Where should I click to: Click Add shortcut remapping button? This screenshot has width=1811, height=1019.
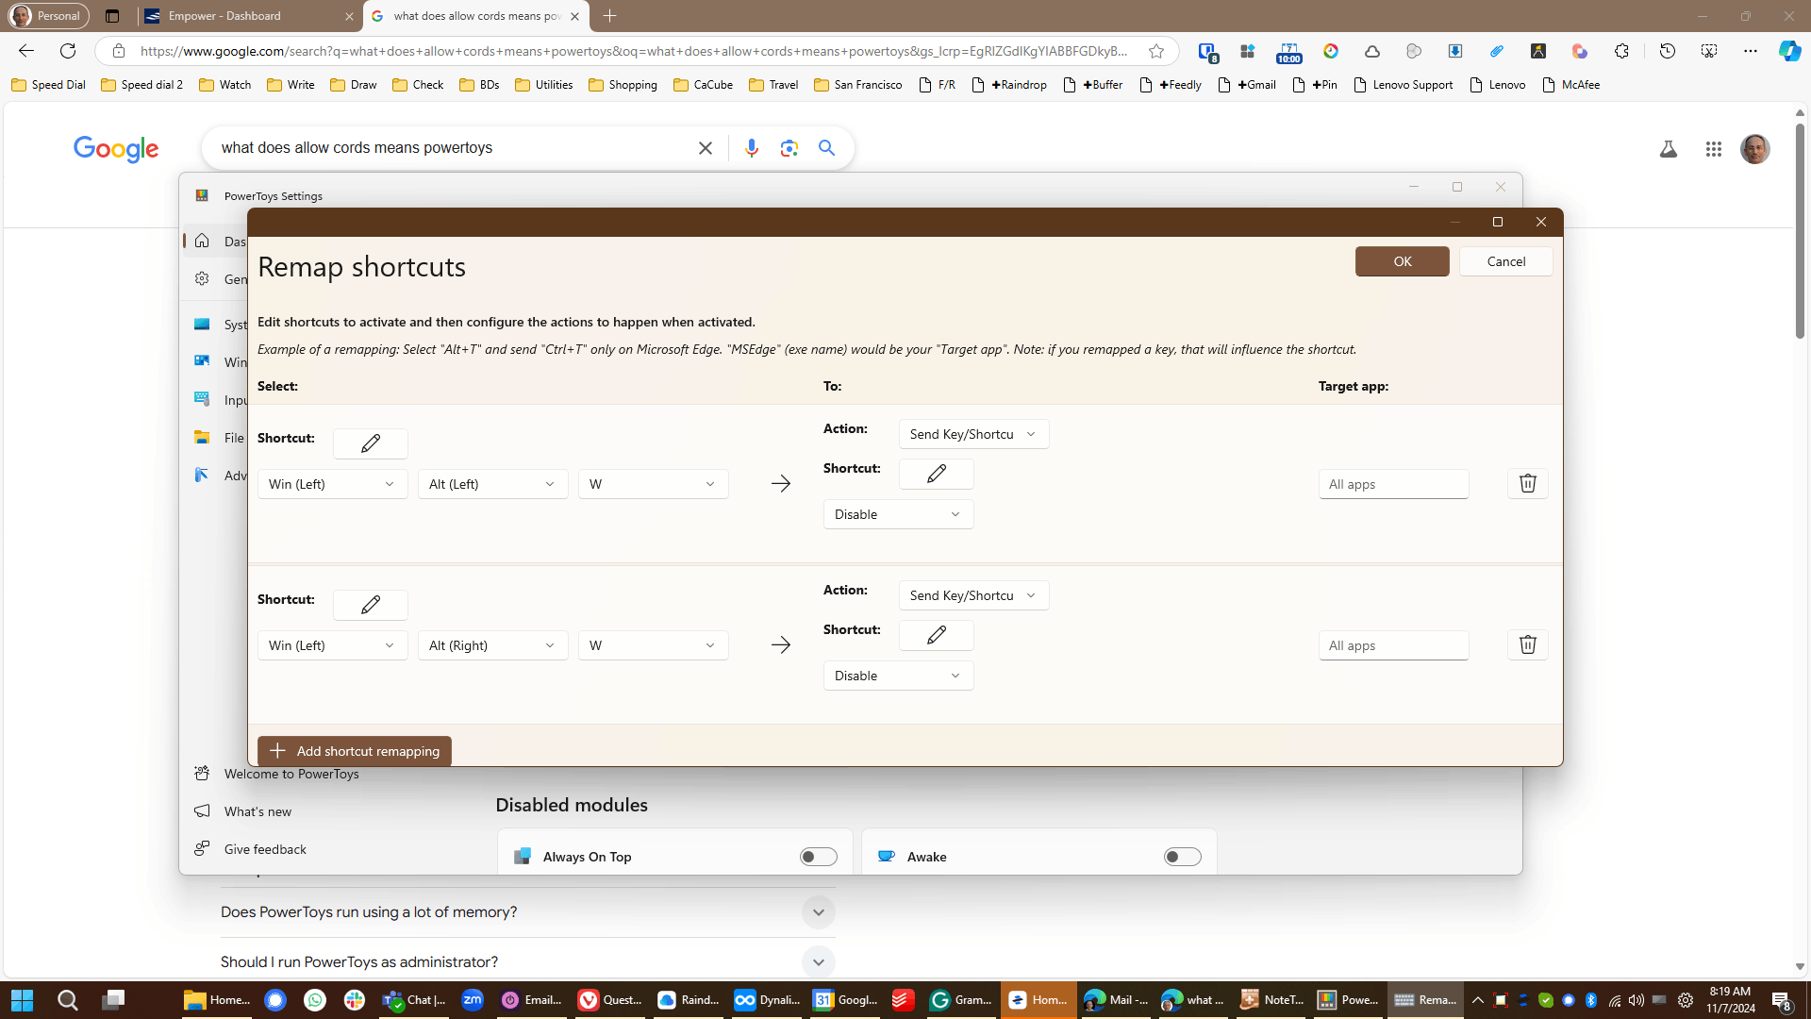click(x=355, y=751)
